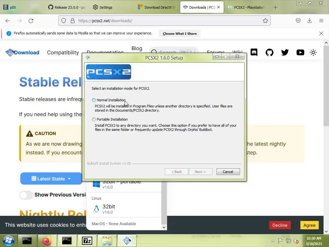Image resolution: width=329 pixels, height=247 pixels.
Task: Open first command prompt taskbar icon
Action: click(x=27, y=241)
